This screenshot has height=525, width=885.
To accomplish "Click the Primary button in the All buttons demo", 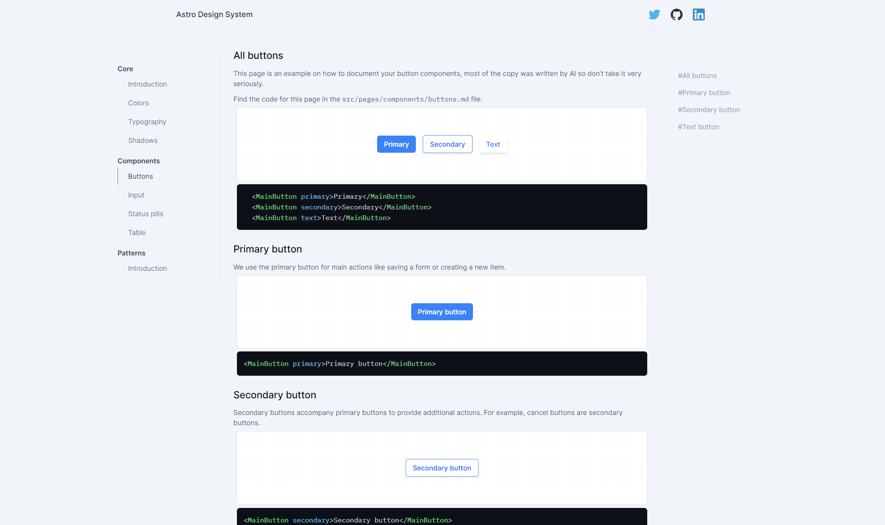I will (x=396, y=144).
